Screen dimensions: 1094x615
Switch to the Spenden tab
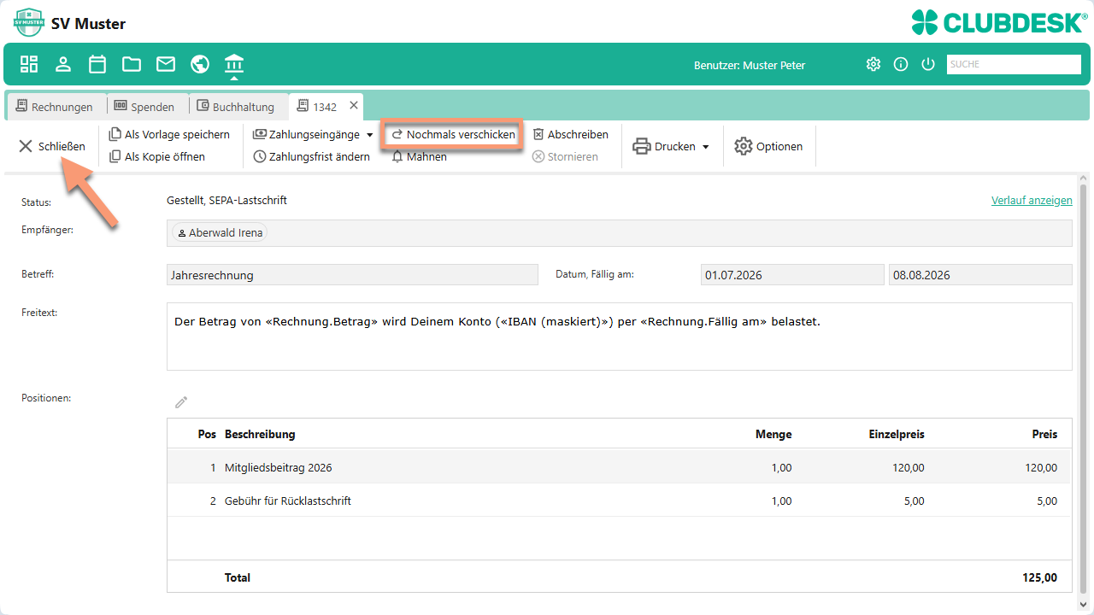click(x=144, y=107)
